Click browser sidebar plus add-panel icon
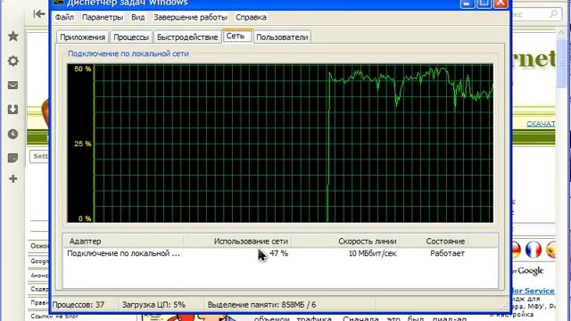The height and width of the screenshot is (321, 571). (x=13, y=178)
